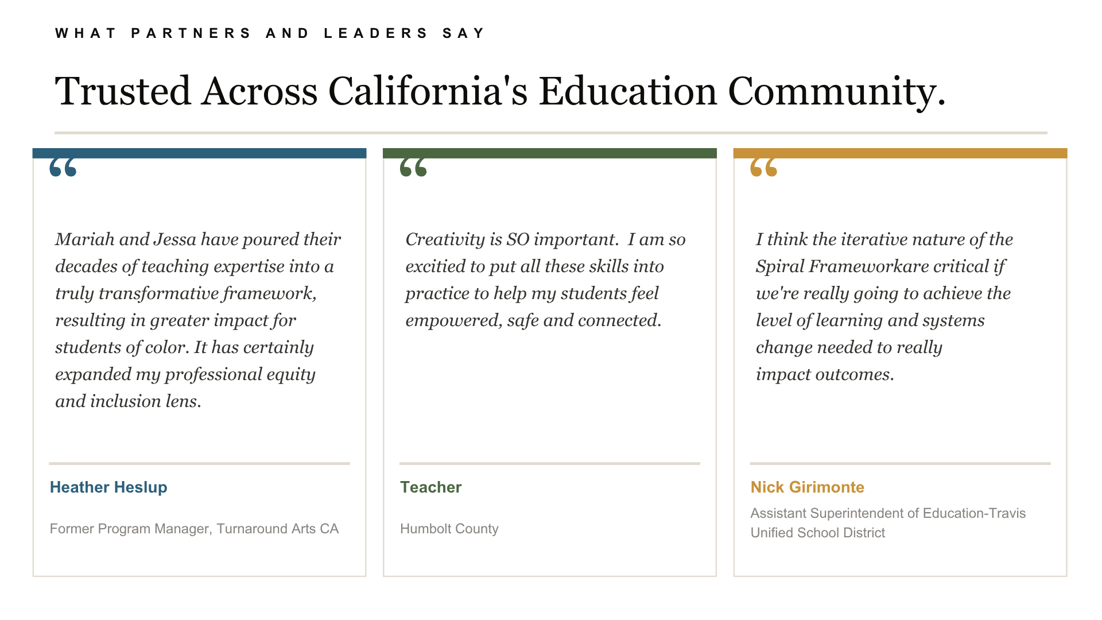Image resolution: width=1102 pixels, height=620 pixels.
Task: Click the Heather Heslup name
Action: point(108,487)
